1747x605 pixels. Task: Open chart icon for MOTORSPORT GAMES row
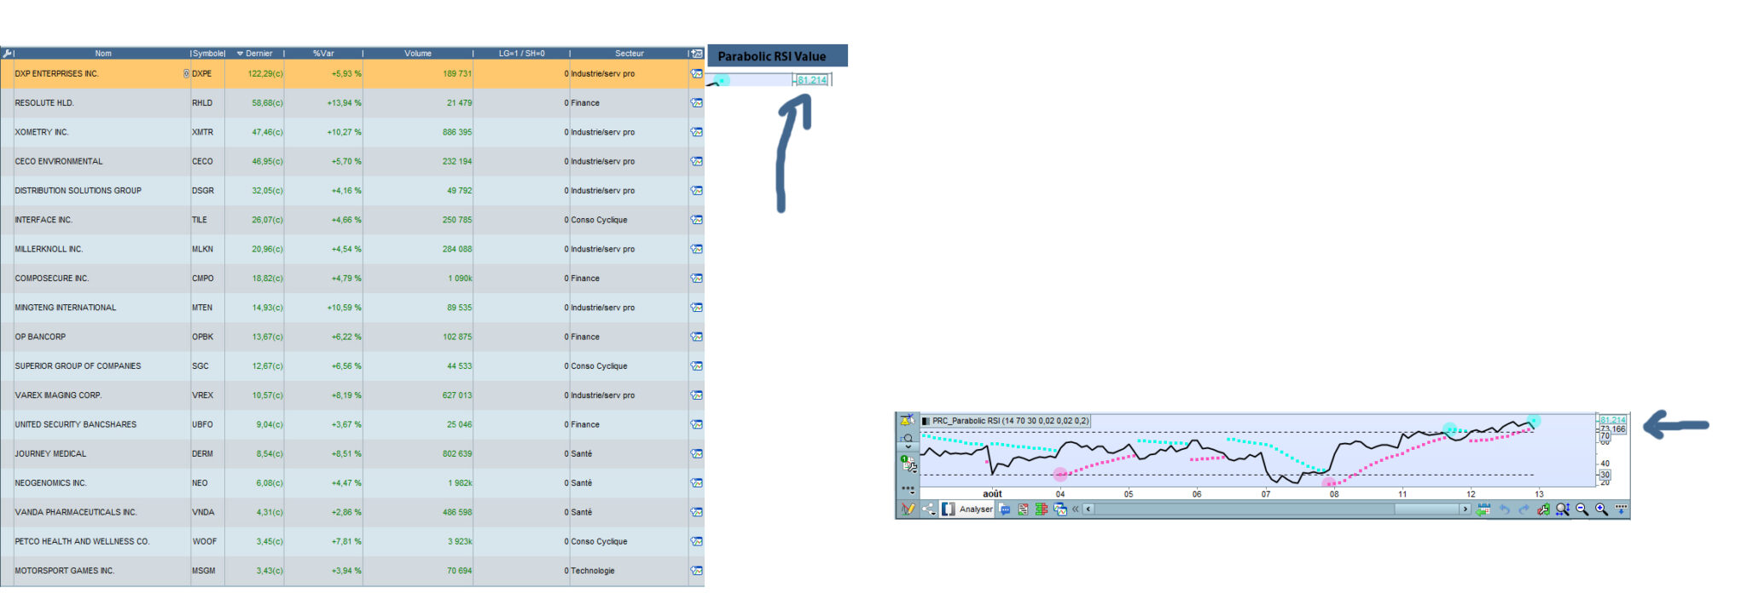click(697, 571)
